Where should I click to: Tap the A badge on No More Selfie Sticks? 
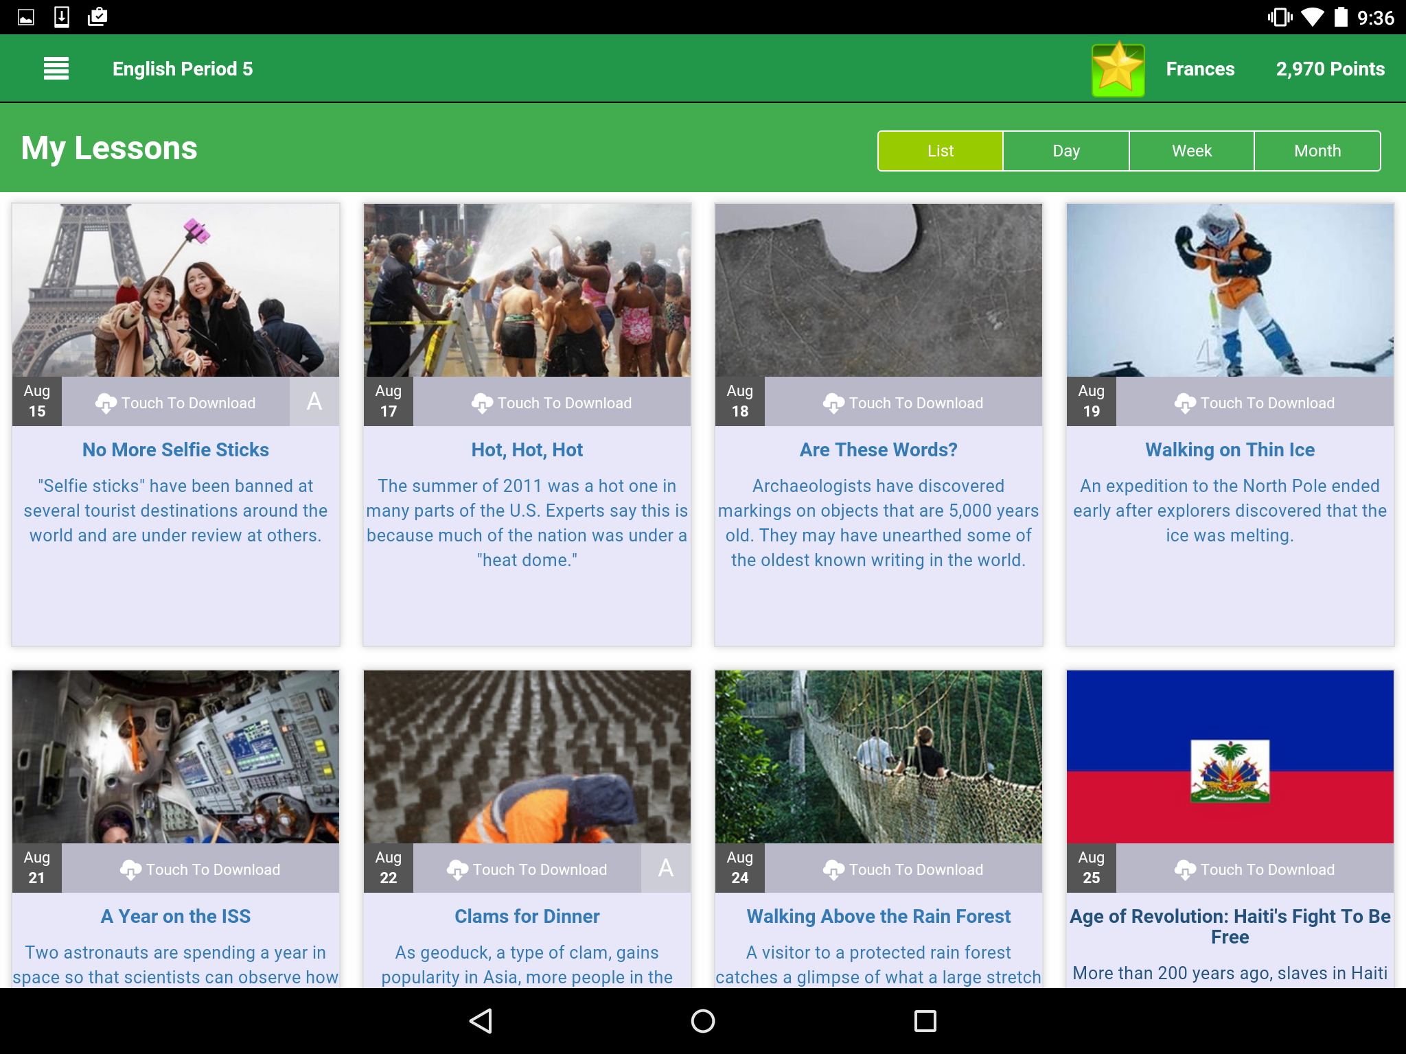pyautogui.click(x=314, y=401)
